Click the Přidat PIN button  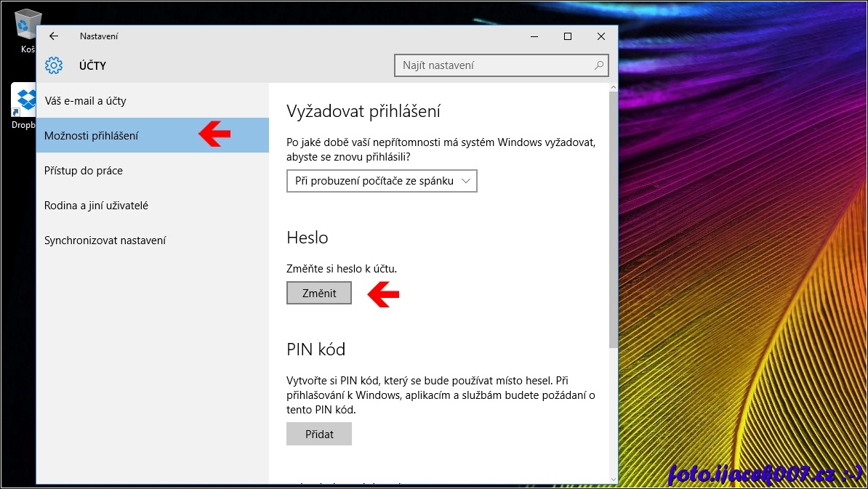pos(319,434)
